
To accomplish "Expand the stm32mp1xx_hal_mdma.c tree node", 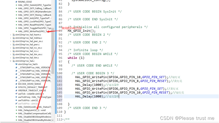I will 11,38.
